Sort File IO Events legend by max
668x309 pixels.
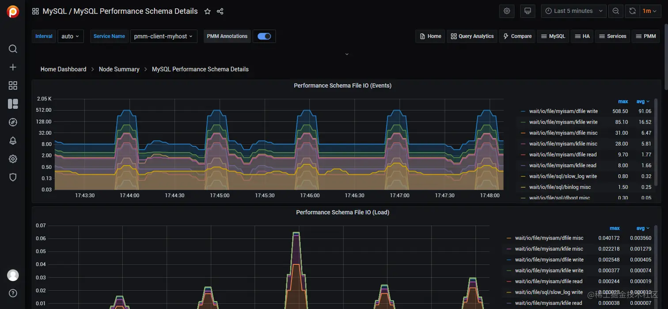623,102
